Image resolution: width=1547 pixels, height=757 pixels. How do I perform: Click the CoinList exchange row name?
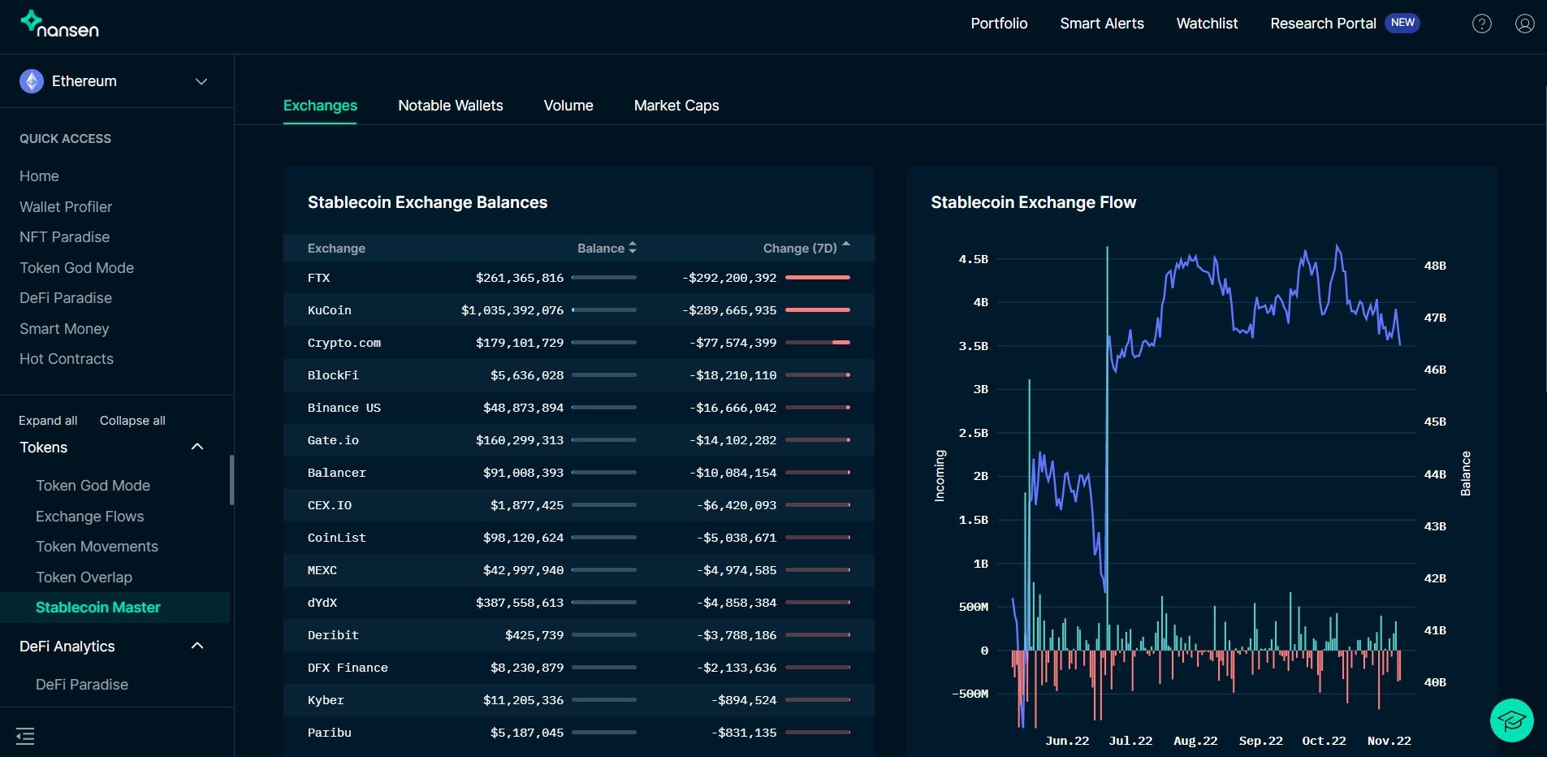[x=337, y=538]
